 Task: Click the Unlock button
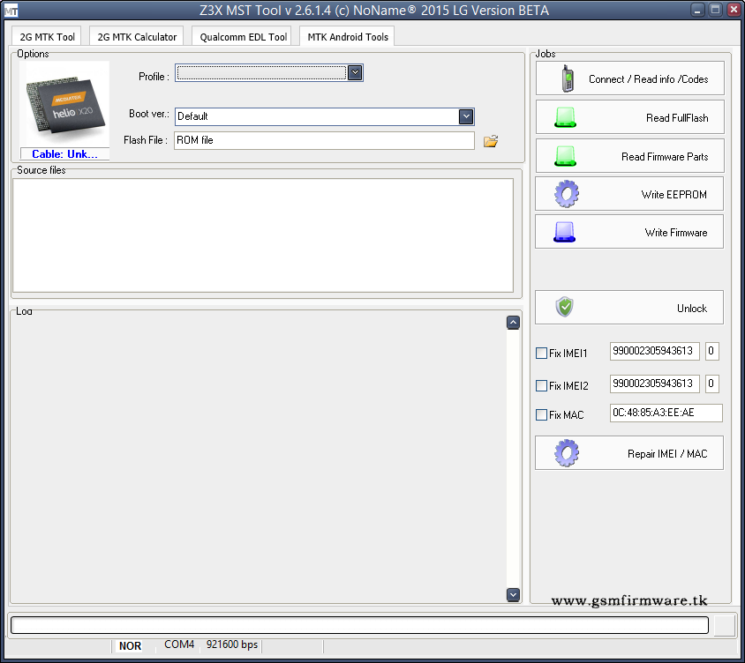[629, 308]
